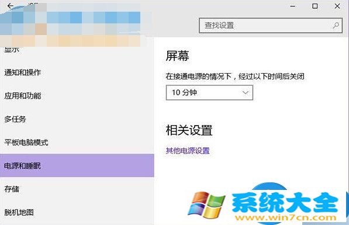This screenshot has height=225, width=349.
Task: Open the 10 分钟 screen timeout dropdown
Action: tap(209, 92)
